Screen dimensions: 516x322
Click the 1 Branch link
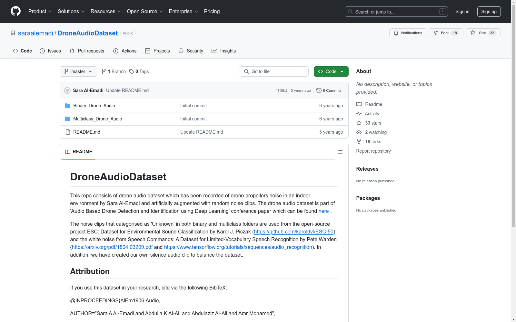coord(114,71)
